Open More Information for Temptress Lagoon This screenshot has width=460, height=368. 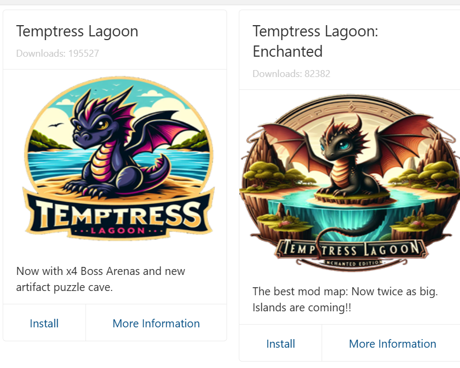point(156,324)
